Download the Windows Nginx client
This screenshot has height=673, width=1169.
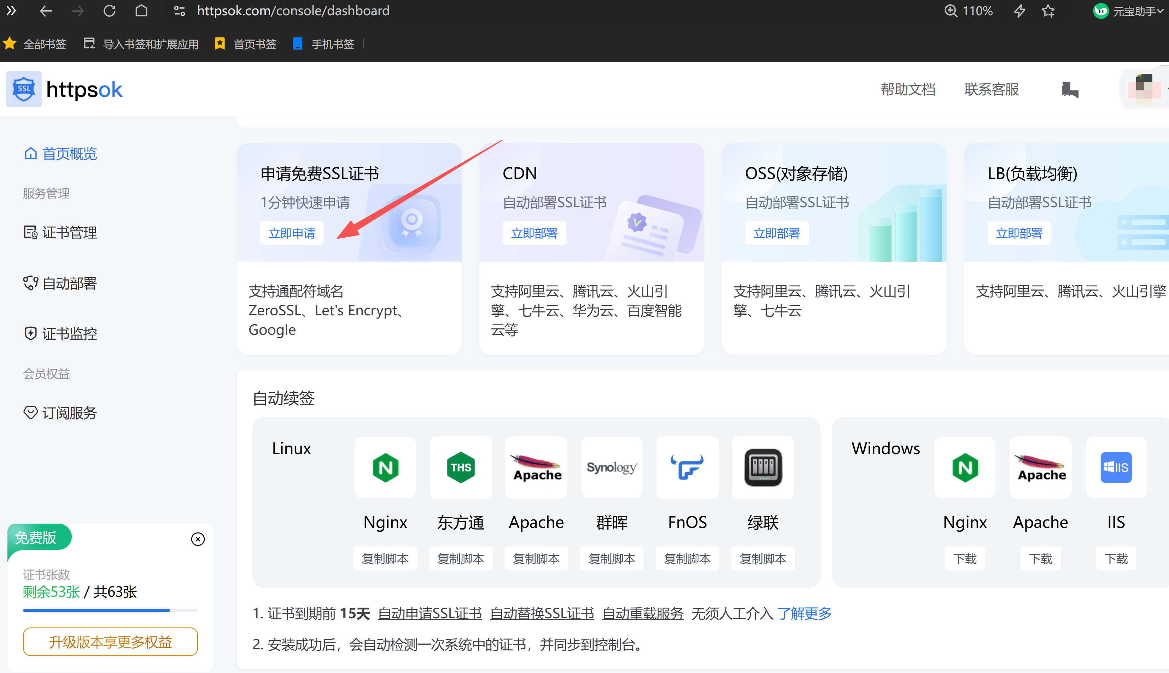click(965, 558)
